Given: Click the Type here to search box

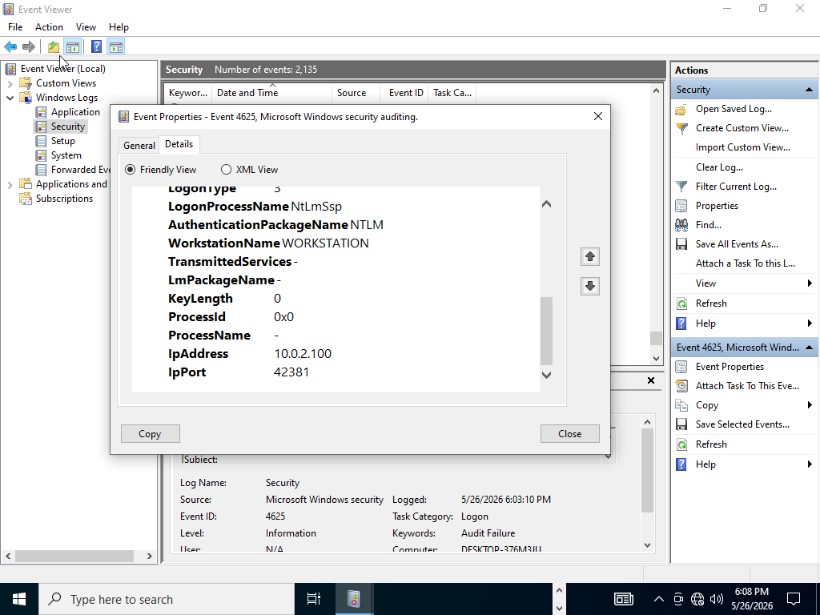Looking at the screenshot, I should pos(167,599).
